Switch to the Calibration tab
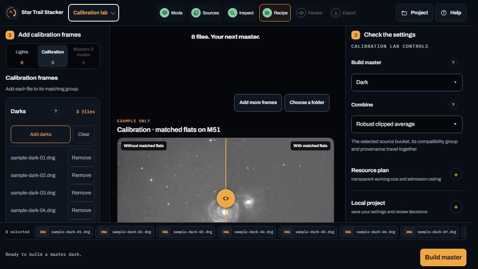Screen dimensions: 478x269 click(53, 56)
